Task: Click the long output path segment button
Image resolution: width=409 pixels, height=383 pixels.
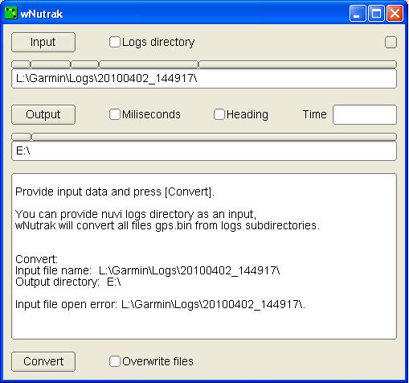Action: coord(214,137)
